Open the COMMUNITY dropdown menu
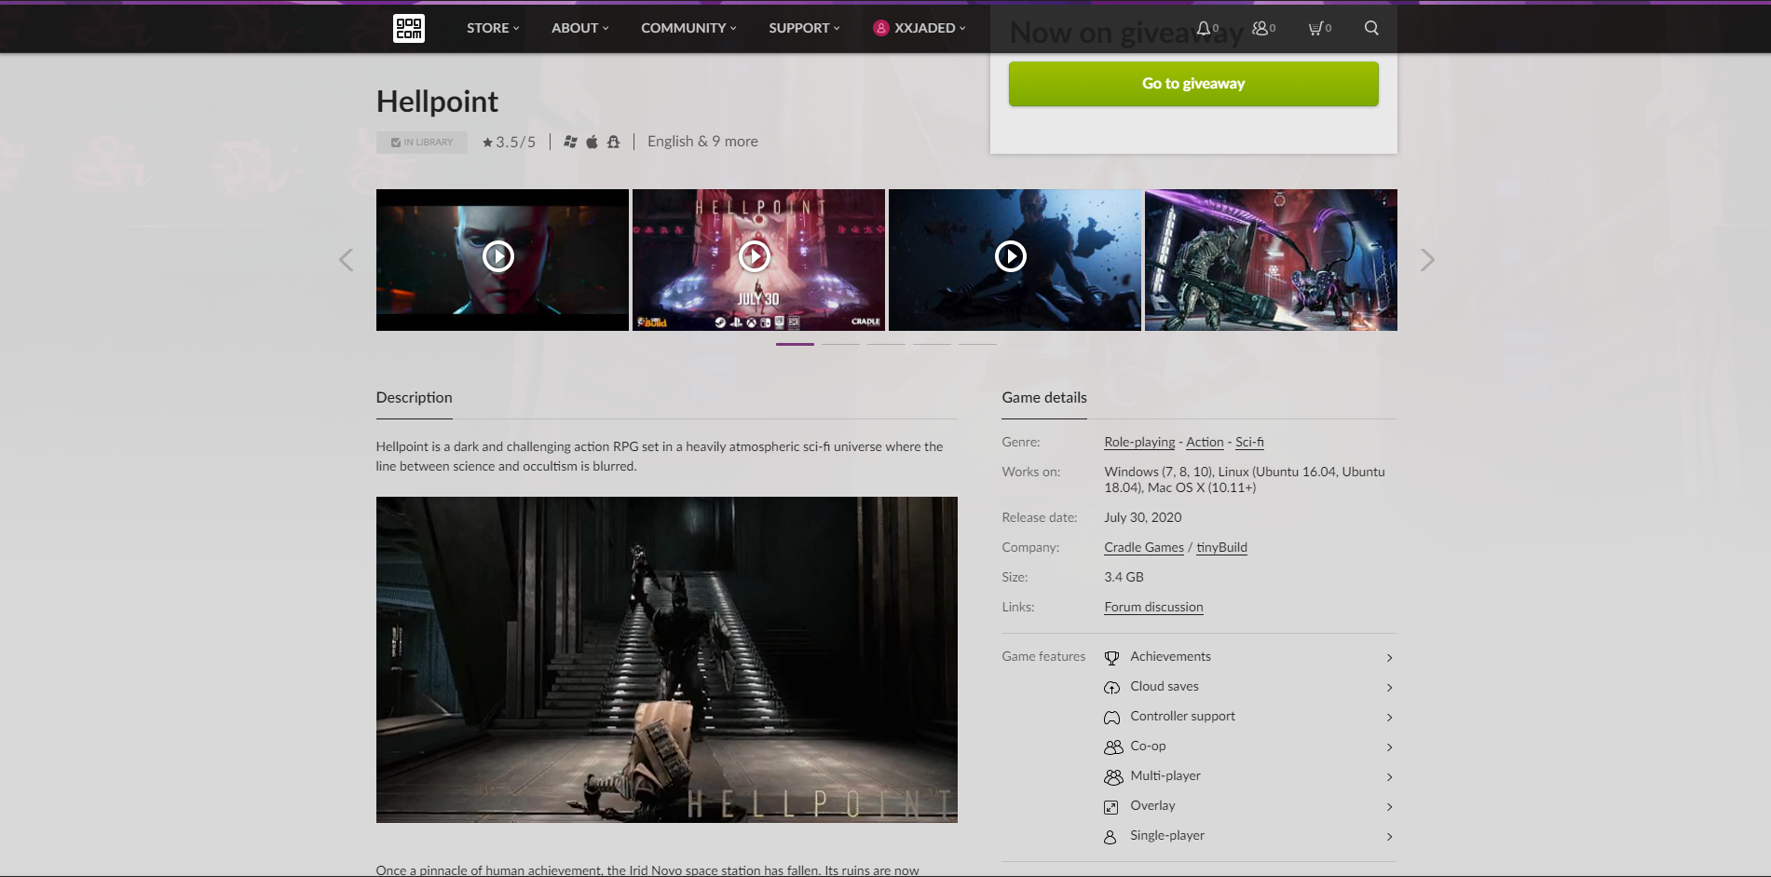This screenshot has height=877, width=1771. tap(688, 28)
